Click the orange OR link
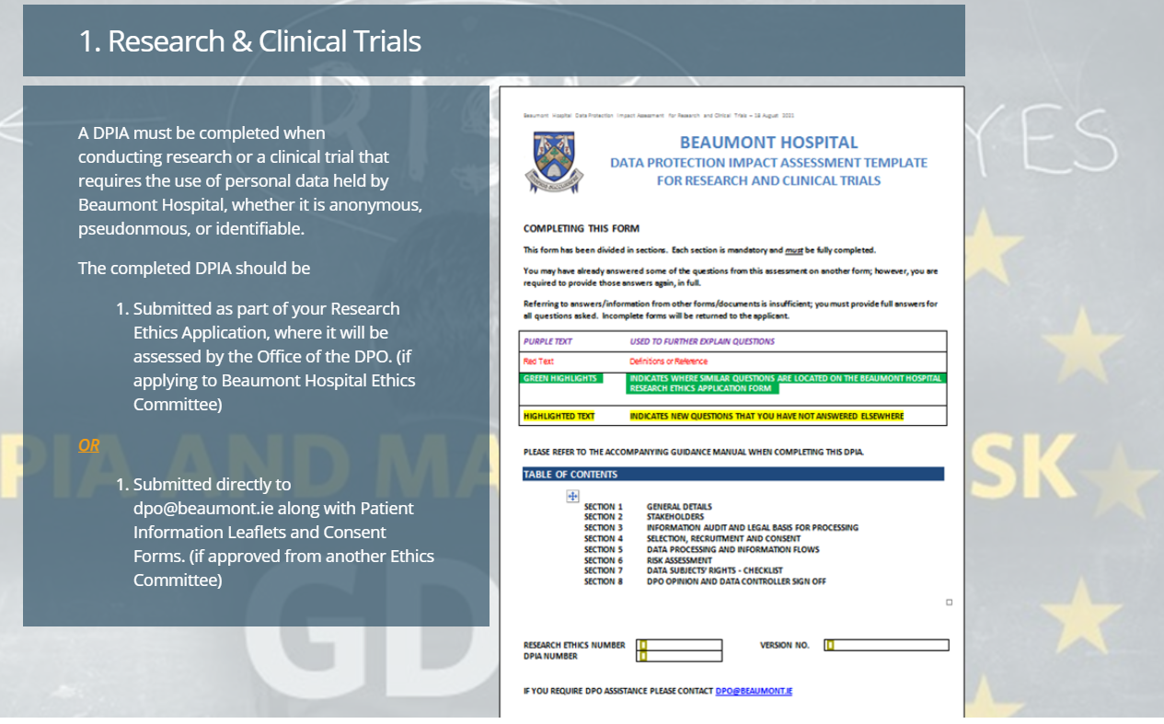Viewport: 1164px width, 724px height. (x=89, y=445)
